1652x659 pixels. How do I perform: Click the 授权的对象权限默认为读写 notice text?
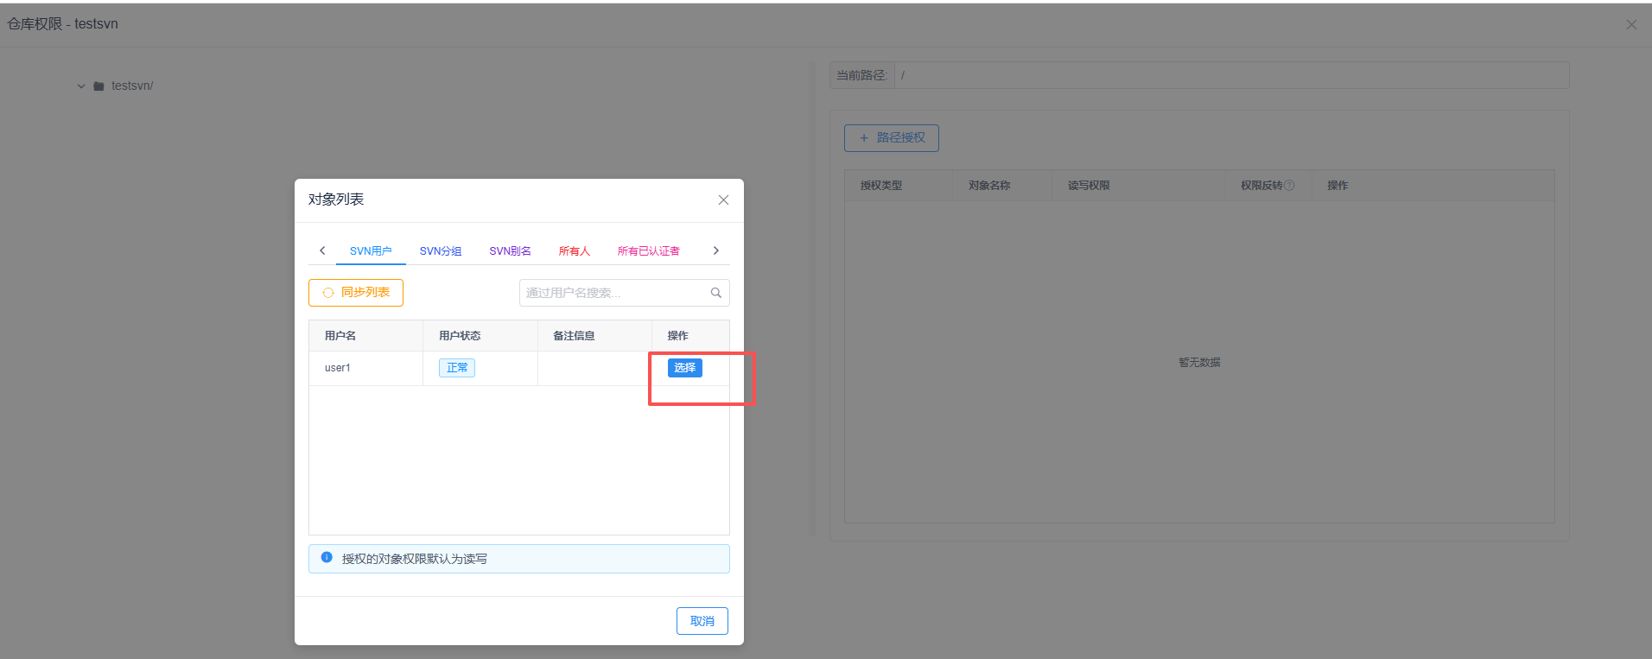[x=415, y=559]
